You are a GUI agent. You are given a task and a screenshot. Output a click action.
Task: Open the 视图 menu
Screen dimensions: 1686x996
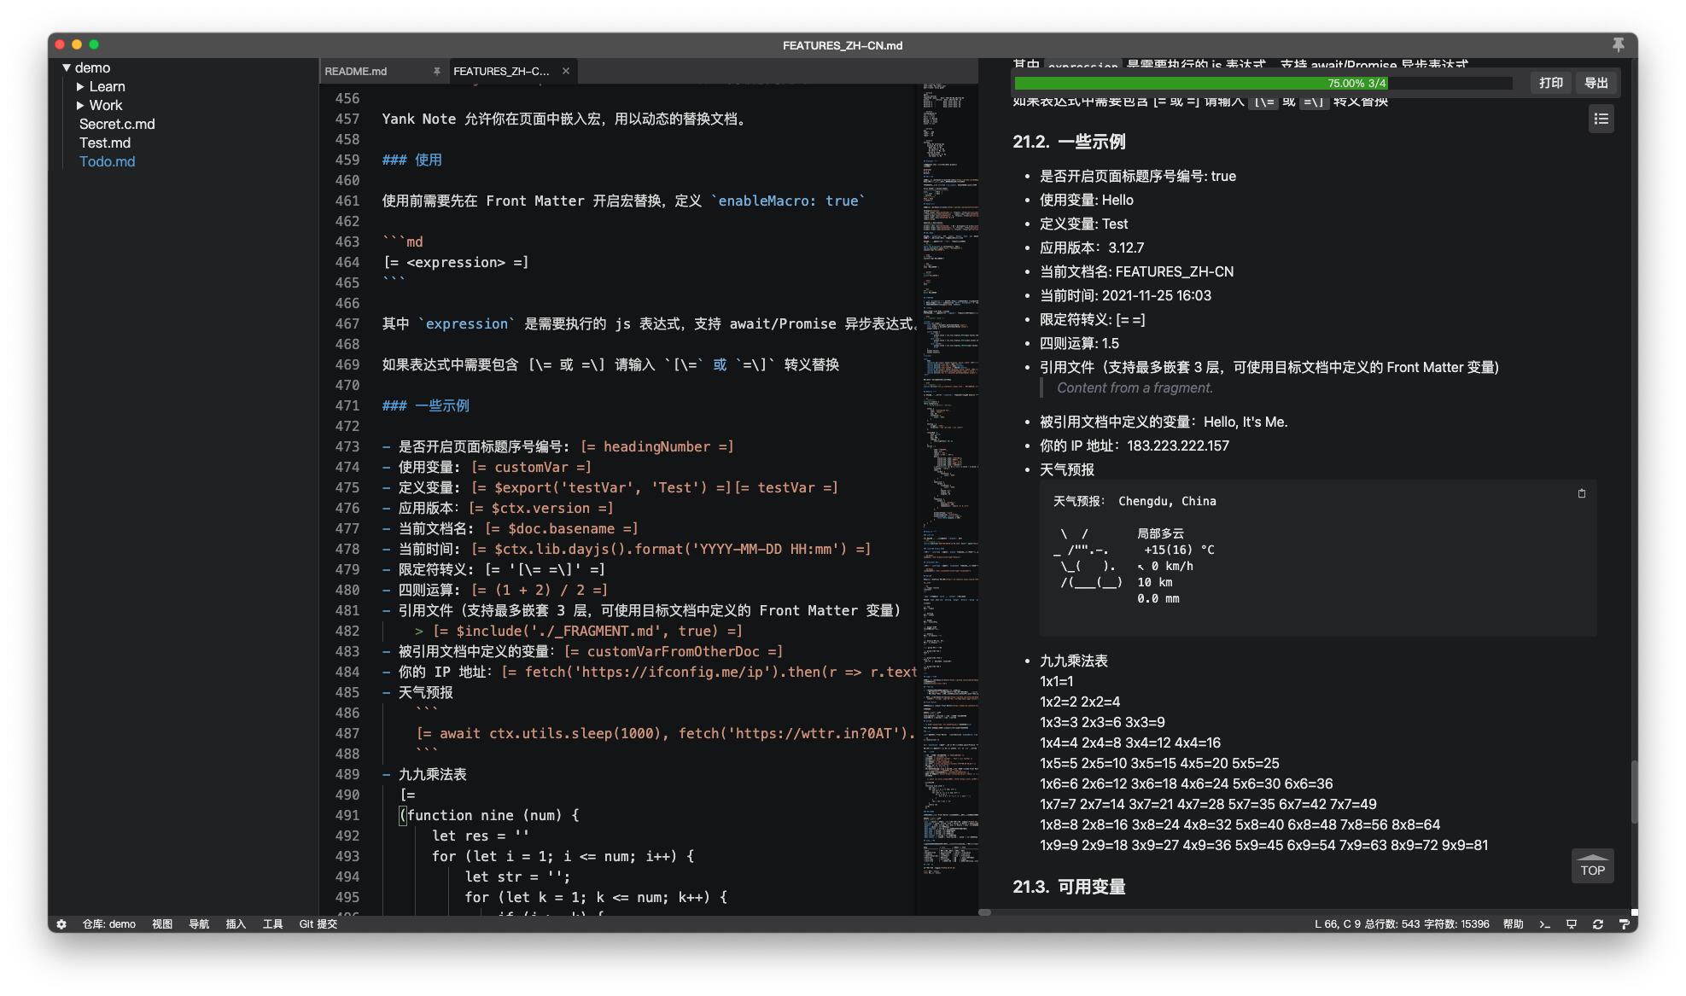[162, 923]
